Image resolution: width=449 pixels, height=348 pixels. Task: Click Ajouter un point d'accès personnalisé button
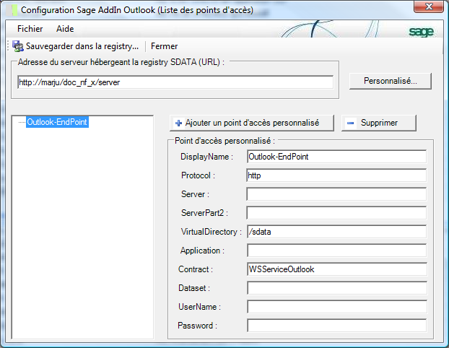click(x=252, y=123)
